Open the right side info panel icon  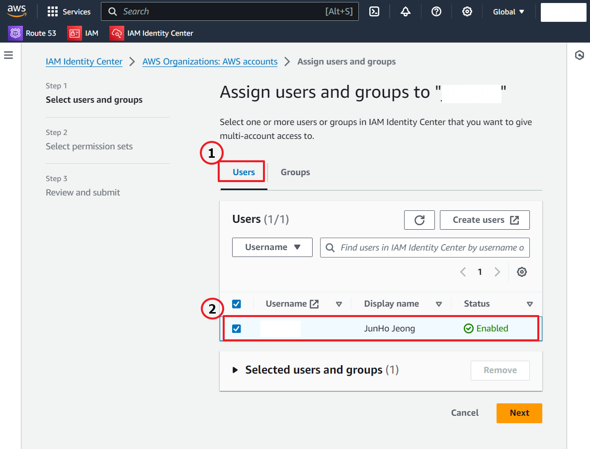(x=580, y=55)
